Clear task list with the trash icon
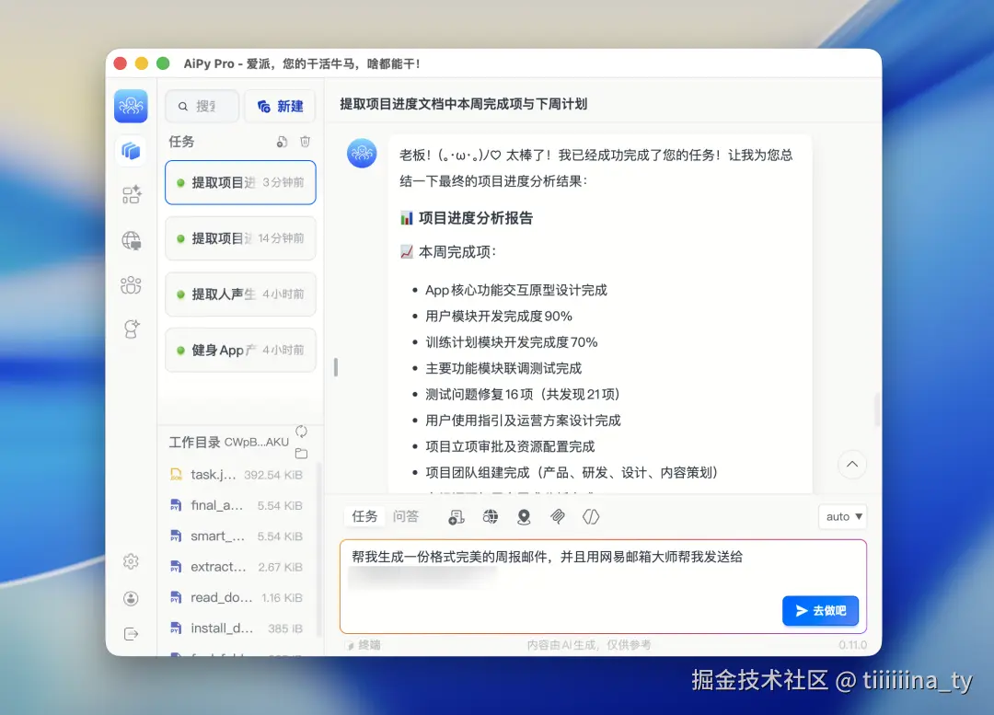994x715 pixels. [305, 142]
